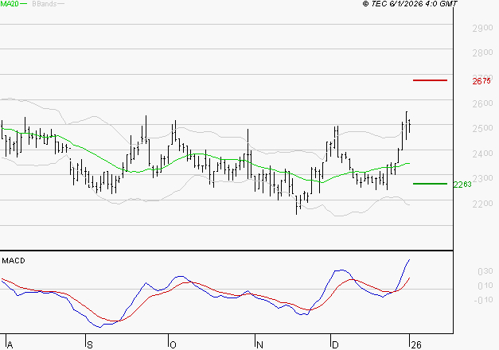The width and height of the screenshot is (499, 350).
Task: Select the green 2263 price label
Action: [462, 184]
